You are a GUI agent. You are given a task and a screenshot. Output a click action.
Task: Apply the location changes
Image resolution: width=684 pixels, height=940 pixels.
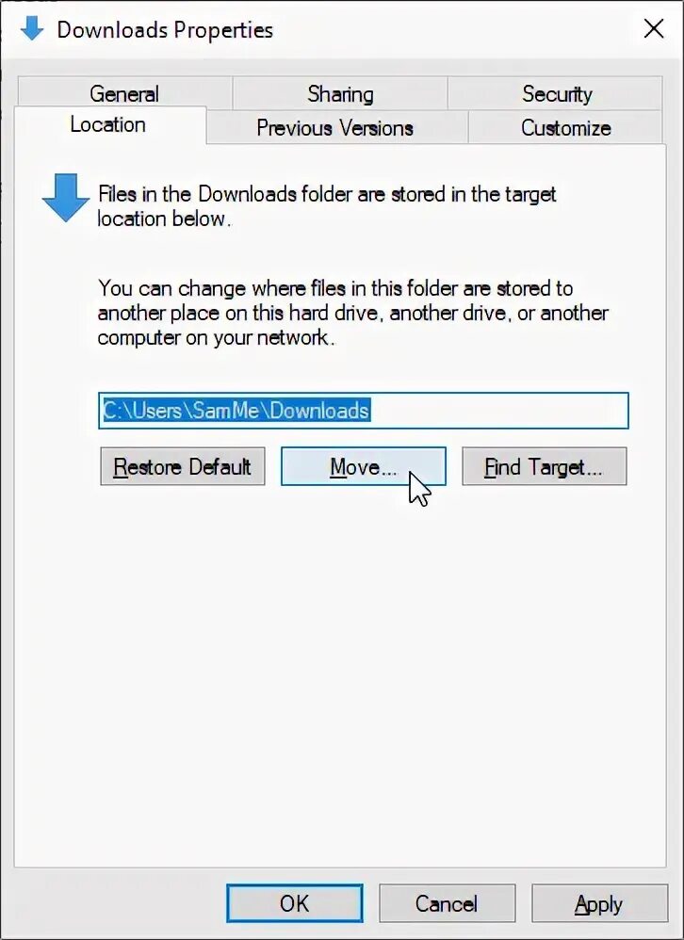[599, 903]
